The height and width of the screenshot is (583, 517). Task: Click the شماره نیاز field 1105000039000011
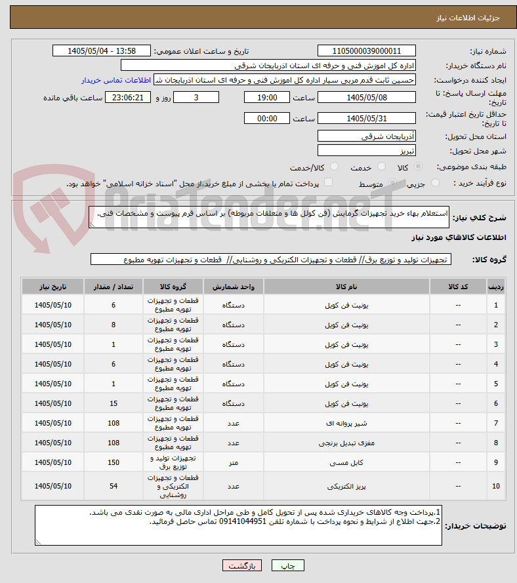click(x=366, y=51)
